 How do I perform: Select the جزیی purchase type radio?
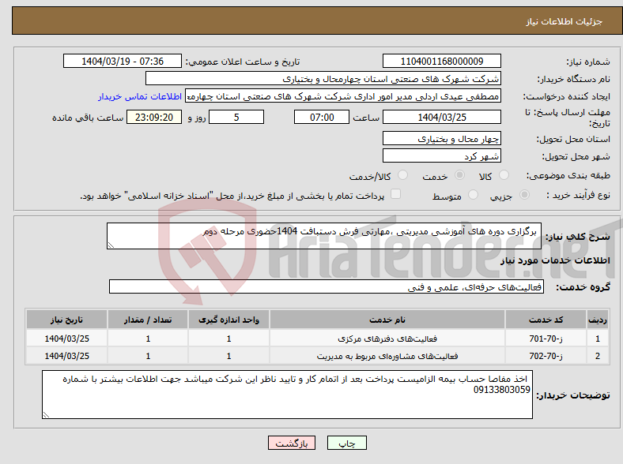[524, 195]
